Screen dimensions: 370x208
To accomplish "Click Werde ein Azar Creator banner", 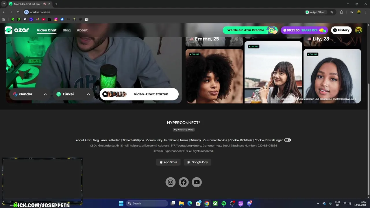I will click(250, 30).
